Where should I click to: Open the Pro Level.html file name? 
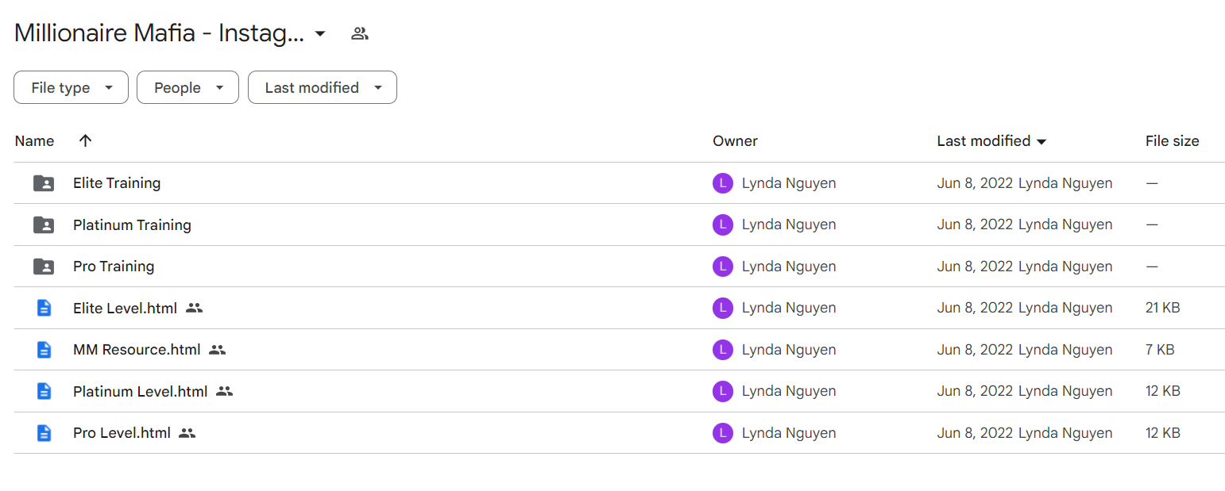[122, 433]
